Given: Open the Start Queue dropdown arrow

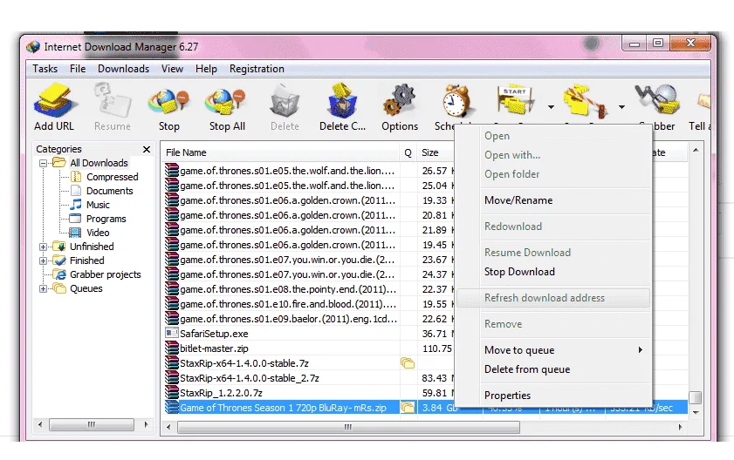Looking at the screenshot, I should click(551, 107).
